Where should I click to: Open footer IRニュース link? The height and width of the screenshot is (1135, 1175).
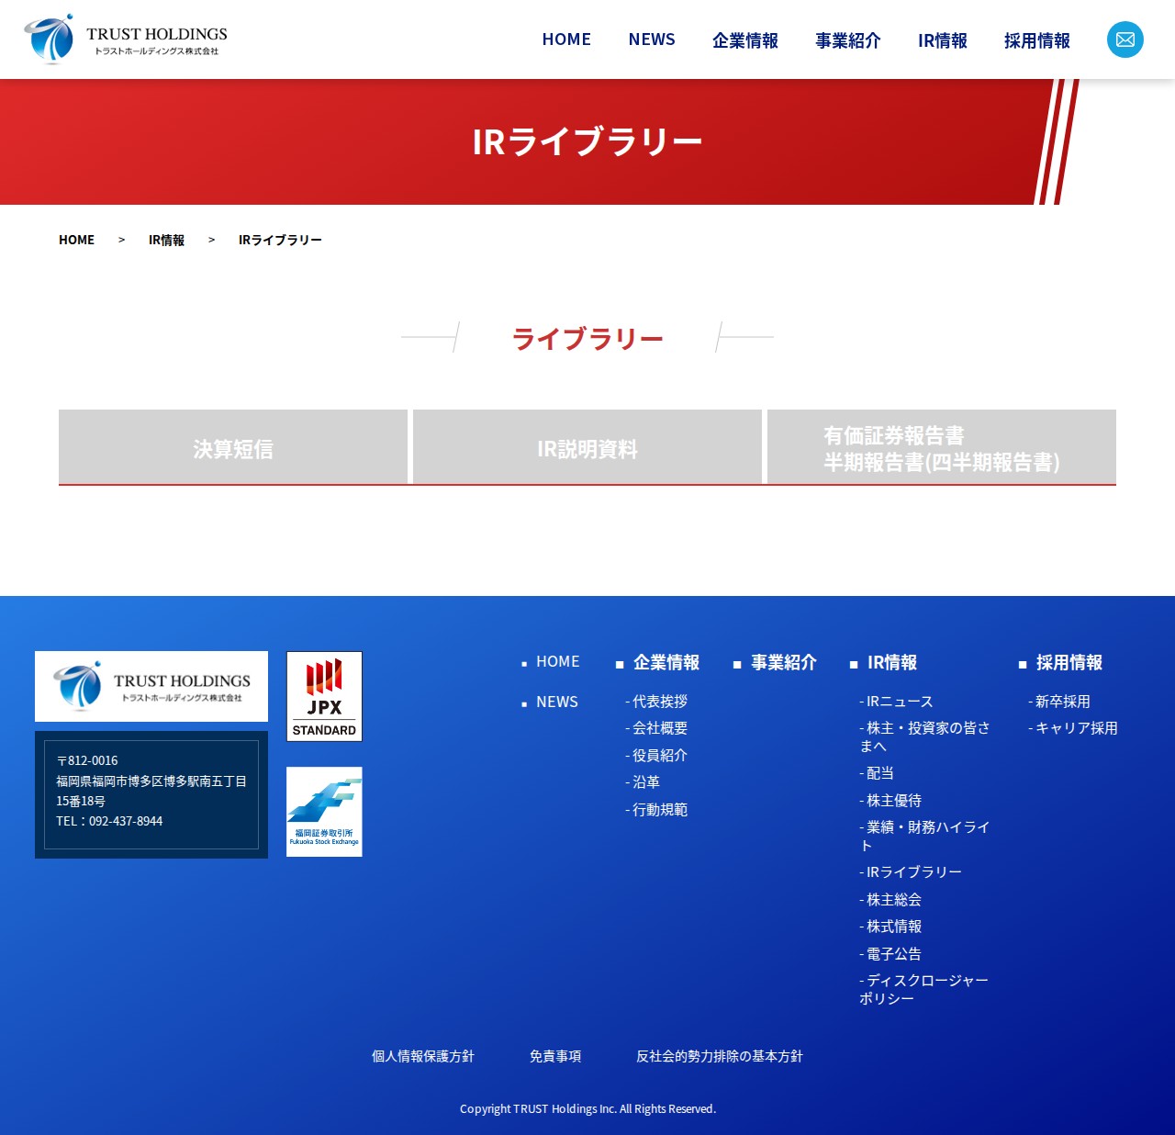tap(896, 702)
